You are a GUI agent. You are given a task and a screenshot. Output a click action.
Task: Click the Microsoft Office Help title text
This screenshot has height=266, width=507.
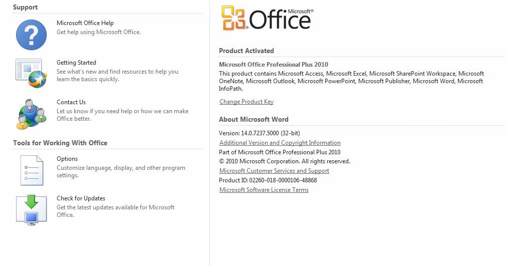(85, 23)
